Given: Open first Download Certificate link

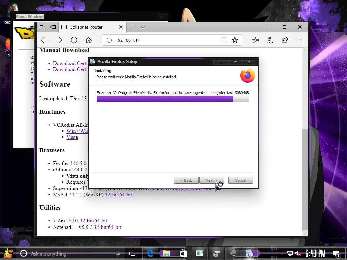Looking at the screenshot, I should 70,63.
